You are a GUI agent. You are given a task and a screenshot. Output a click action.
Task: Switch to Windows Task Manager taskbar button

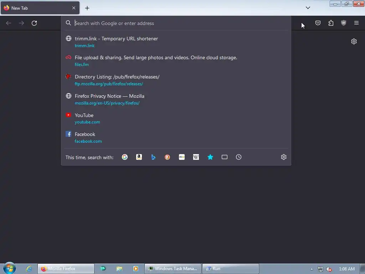[173, 269]
